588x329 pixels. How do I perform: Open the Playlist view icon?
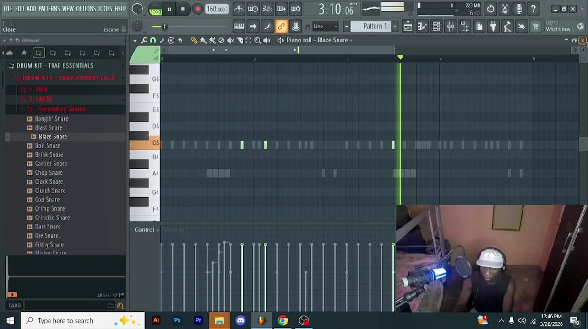408,27
